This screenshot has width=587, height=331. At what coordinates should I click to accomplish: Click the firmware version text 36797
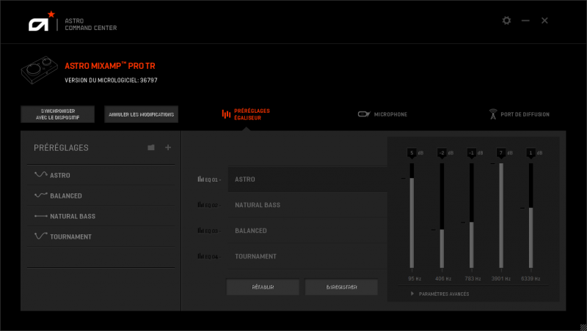(x=149, y=81)
